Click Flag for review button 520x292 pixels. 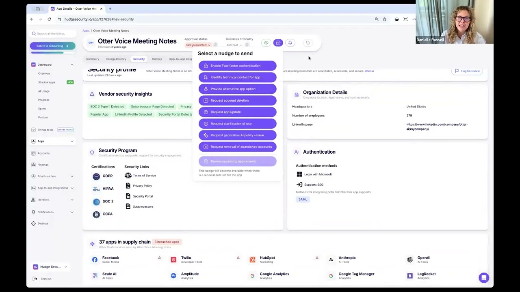tap(467, 71)
